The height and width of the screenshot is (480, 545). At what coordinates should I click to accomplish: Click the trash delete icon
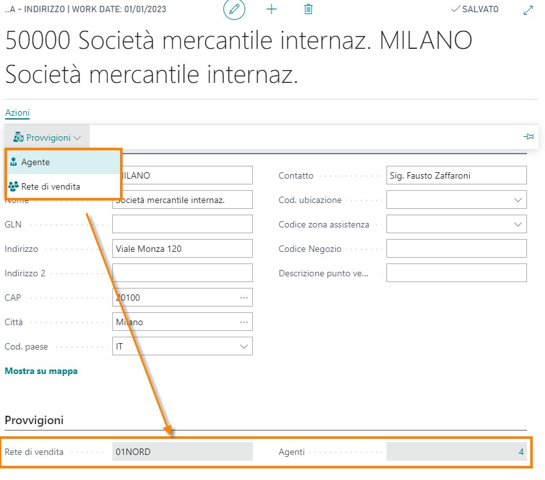308,10
